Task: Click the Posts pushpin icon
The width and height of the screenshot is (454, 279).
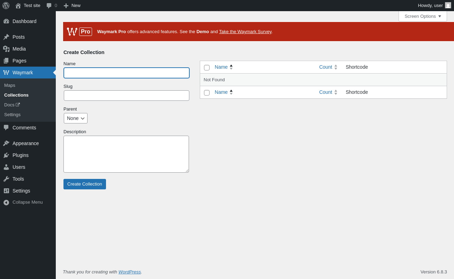Action: (x=6, y=37)
